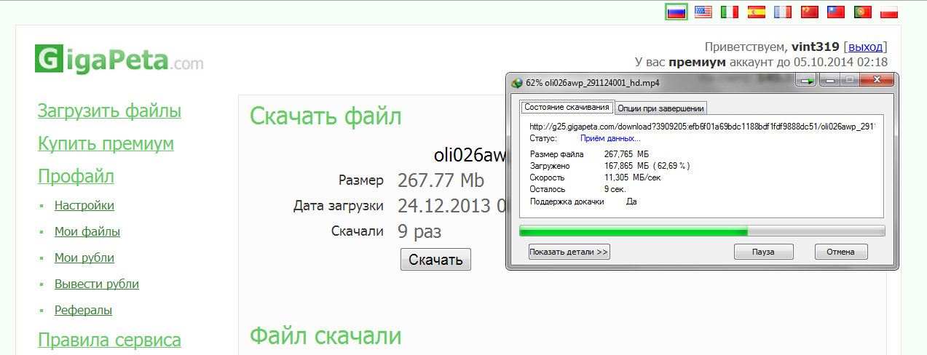Switch to the Состояние скачивания tab

click(x=567, y=108)
